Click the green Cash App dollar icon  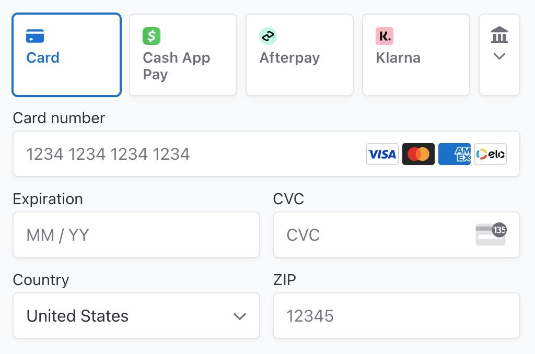tap(152, 36)
